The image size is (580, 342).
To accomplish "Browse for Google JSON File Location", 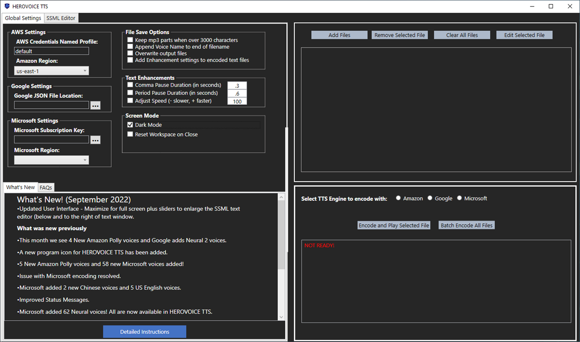I will pos(95,105).
